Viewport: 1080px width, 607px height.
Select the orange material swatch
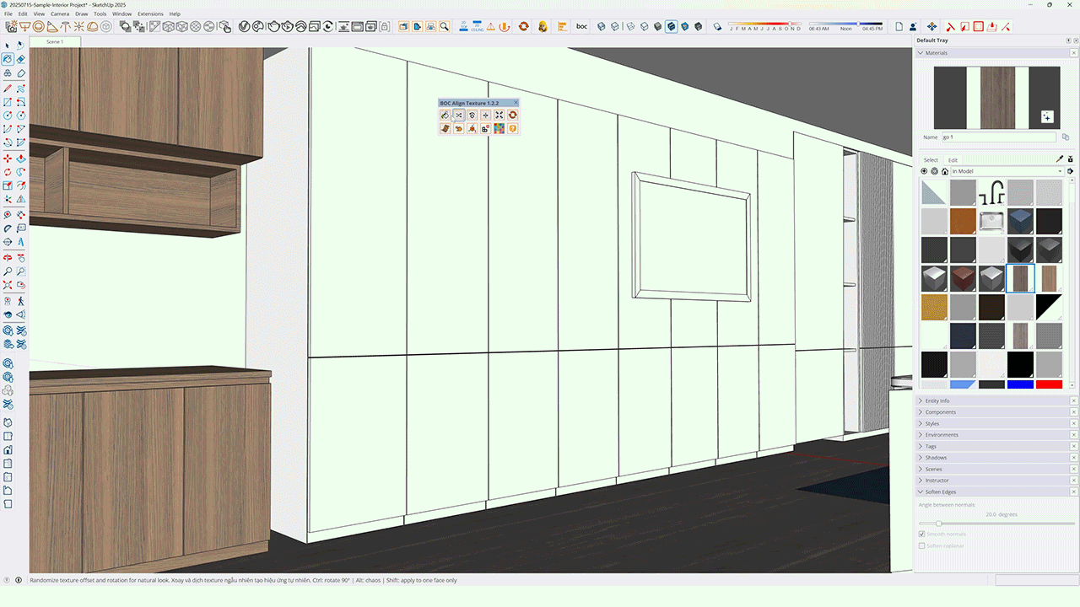[x=963, y=221]
